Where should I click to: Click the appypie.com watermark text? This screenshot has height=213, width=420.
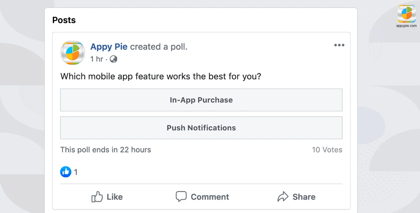(x=407, y=26)
